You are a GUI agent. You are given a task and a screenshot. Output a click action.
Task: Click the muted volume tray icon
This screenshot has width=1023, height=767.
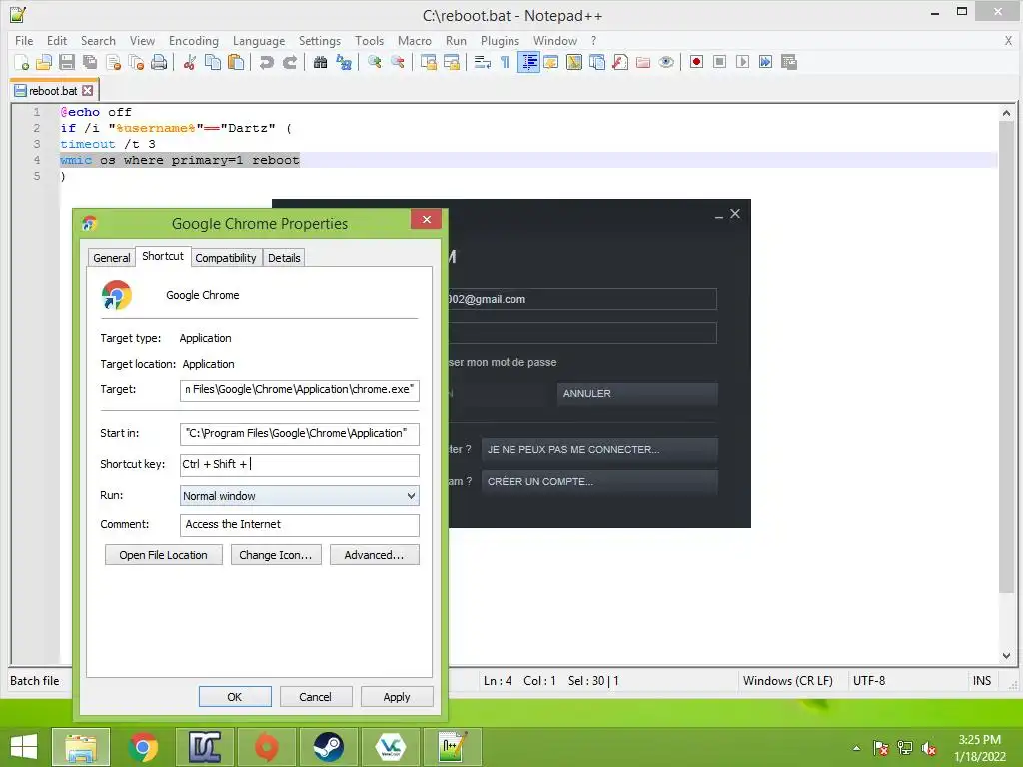(x=929, y=748)
